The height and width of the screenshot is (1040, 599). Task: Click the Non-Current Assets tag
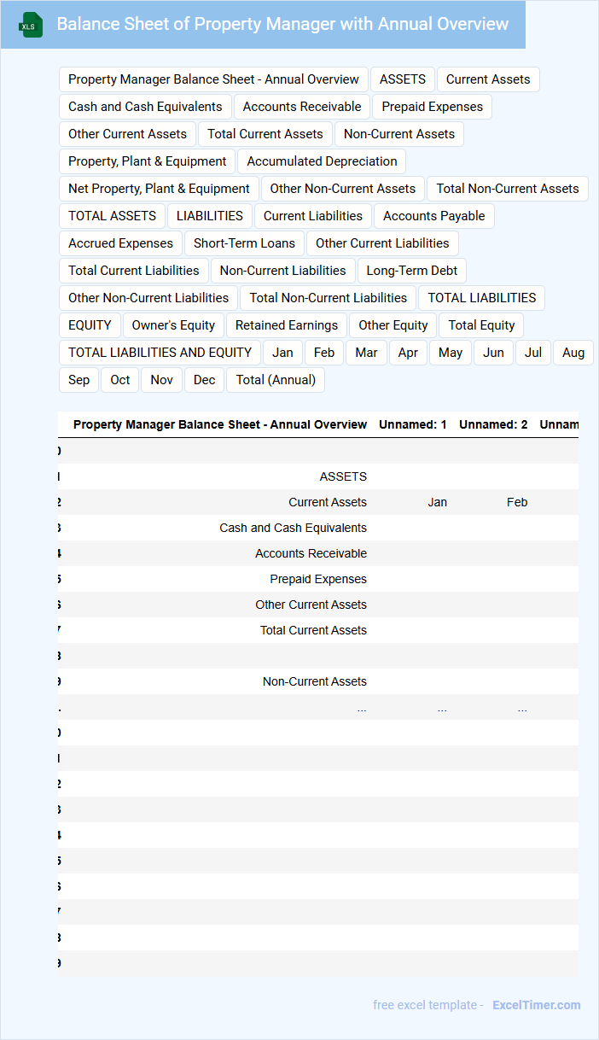point(399,134)
